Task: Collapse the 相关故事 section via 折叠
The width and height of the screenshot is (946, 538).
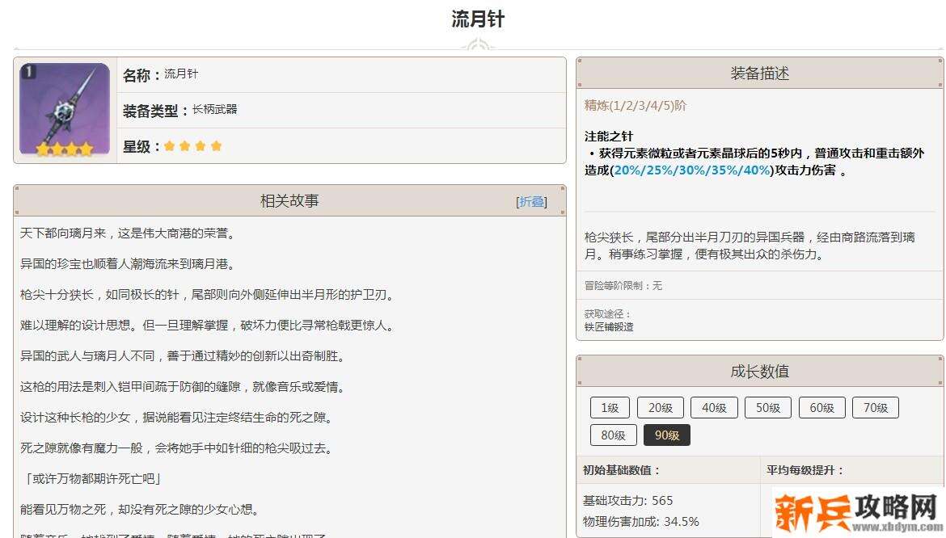Action: coord(532,201)
